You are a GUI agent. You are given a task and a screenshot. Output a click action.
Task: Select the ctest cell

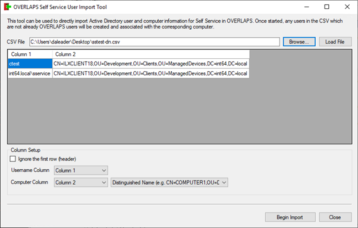pyautogui.click(x=30, y=64)
